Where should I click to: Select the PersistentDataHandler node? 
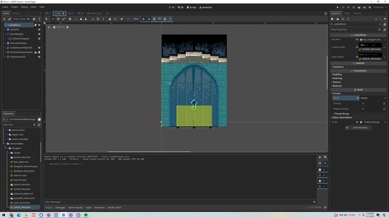coord(21,52)
